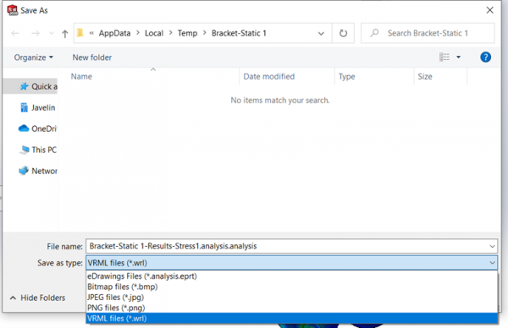
Task: Choose JPEG files (*.jpg) type
Action: coord(291,298)
